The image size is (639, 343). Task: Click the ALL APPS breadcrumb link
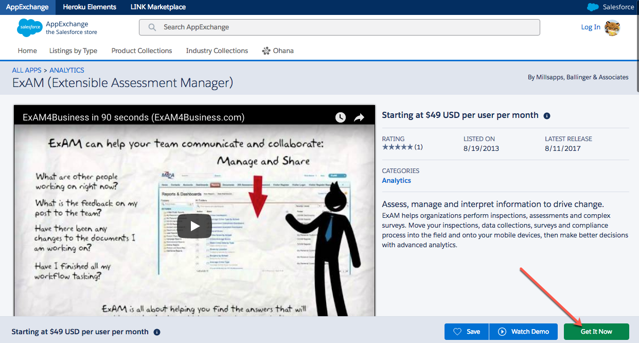[x=27, y=70]
